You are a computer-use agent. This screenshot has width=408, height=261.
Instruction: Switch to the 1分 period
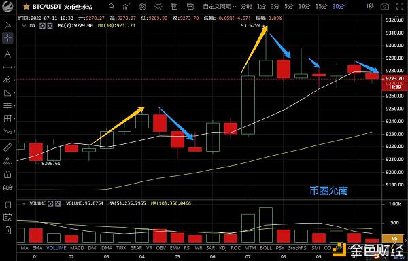(x=261, y=7)
